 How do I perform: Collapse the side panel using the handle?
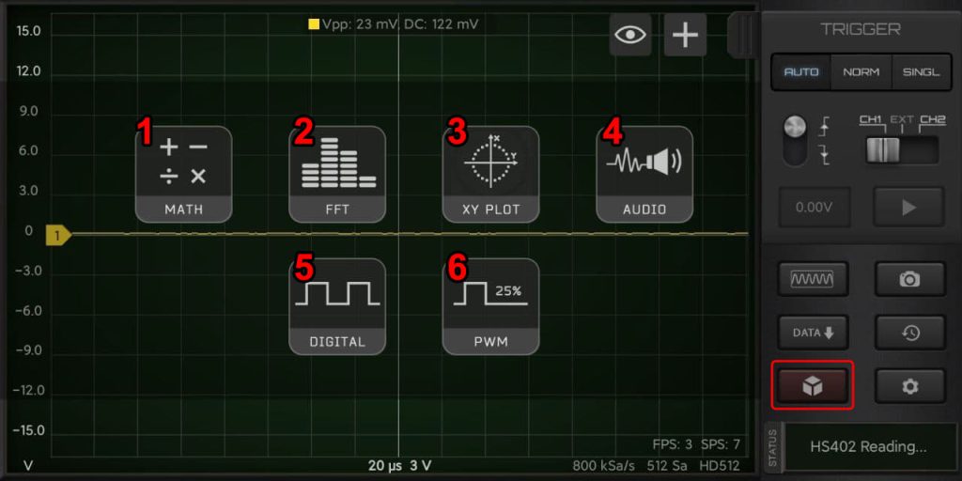pyautogui.click(x=742, y=36)
